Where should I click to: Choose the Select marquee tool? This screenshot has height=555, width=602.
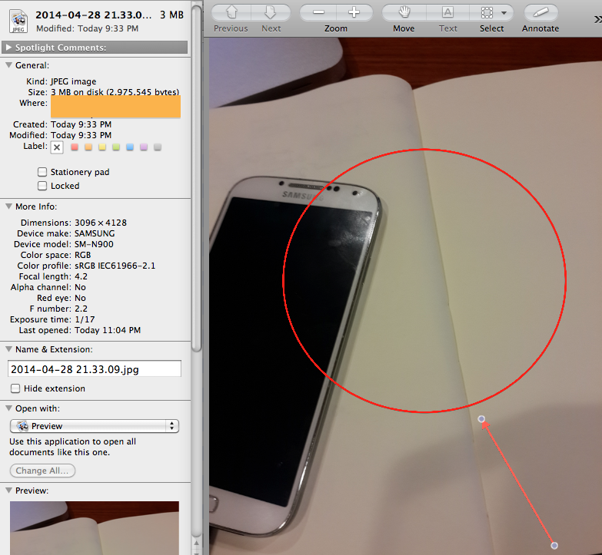coord(487,12)
